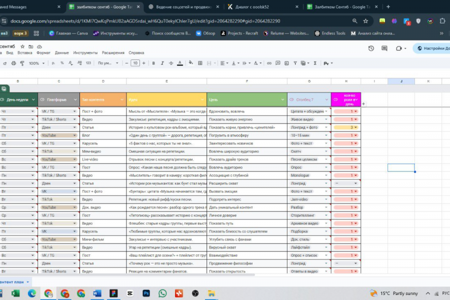The width and height of the screenshot is (450, 300).
Task: Click the font size field
Action: (x=135, y=63)
